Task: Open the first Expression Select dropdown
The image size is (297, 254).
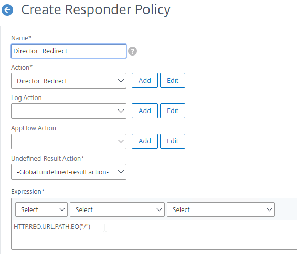Action: click(41, 209)
